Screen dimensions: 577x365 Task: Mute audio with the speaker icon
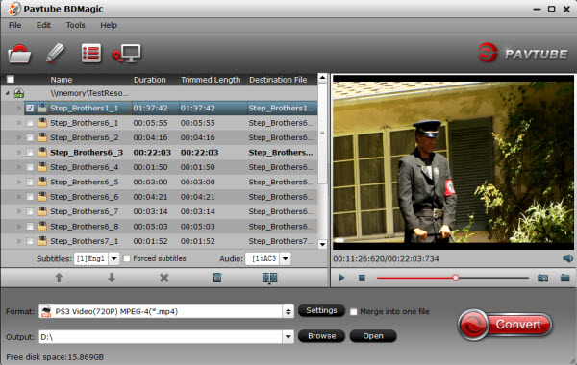tap(567, 258)
